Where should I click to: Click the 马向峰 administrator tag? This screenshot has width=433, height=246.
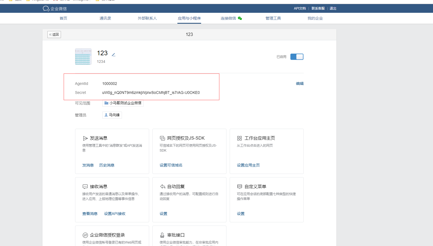pos(112,115)
